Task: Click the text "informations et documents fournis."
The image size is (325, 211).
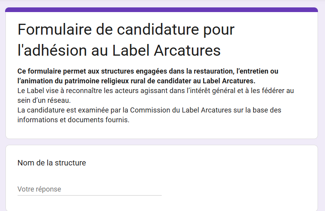Action: (73, 120)
